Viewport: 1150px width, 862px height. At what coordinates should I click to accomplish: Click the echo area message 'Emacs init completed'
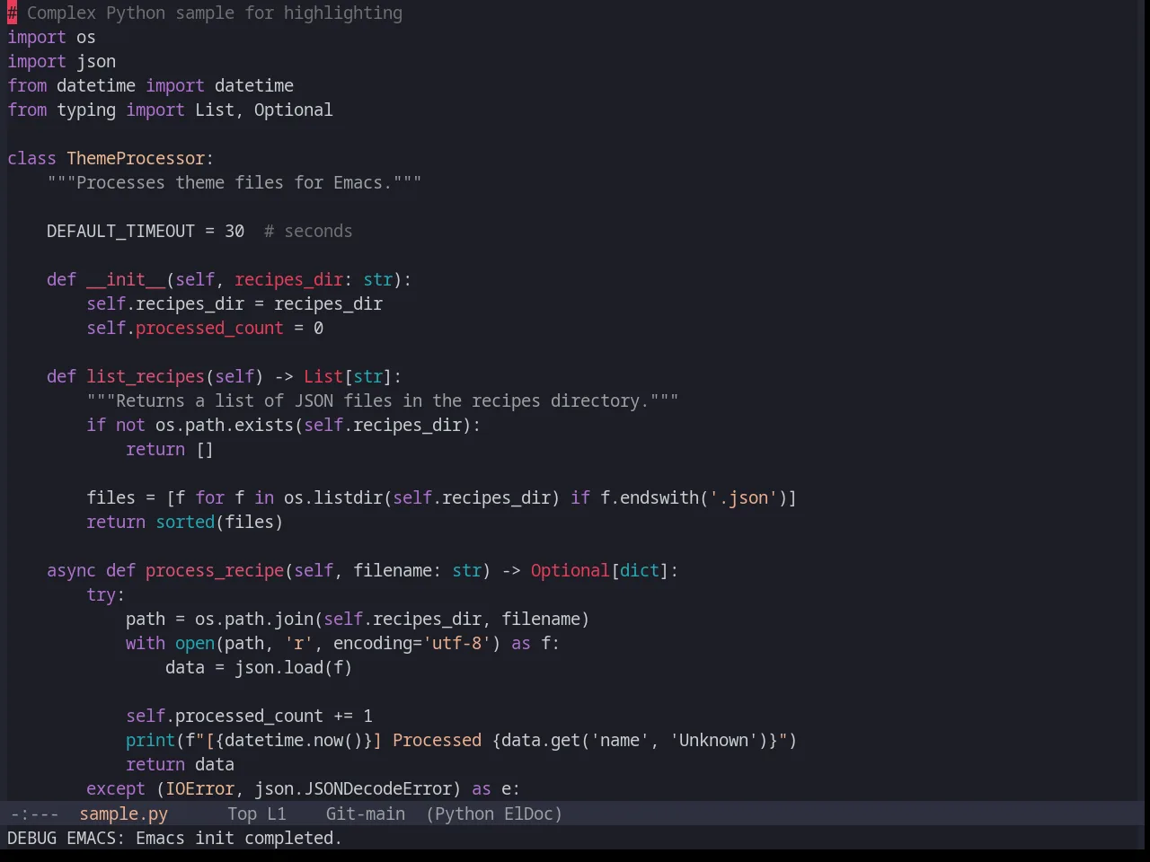click(x=239, y=838)
